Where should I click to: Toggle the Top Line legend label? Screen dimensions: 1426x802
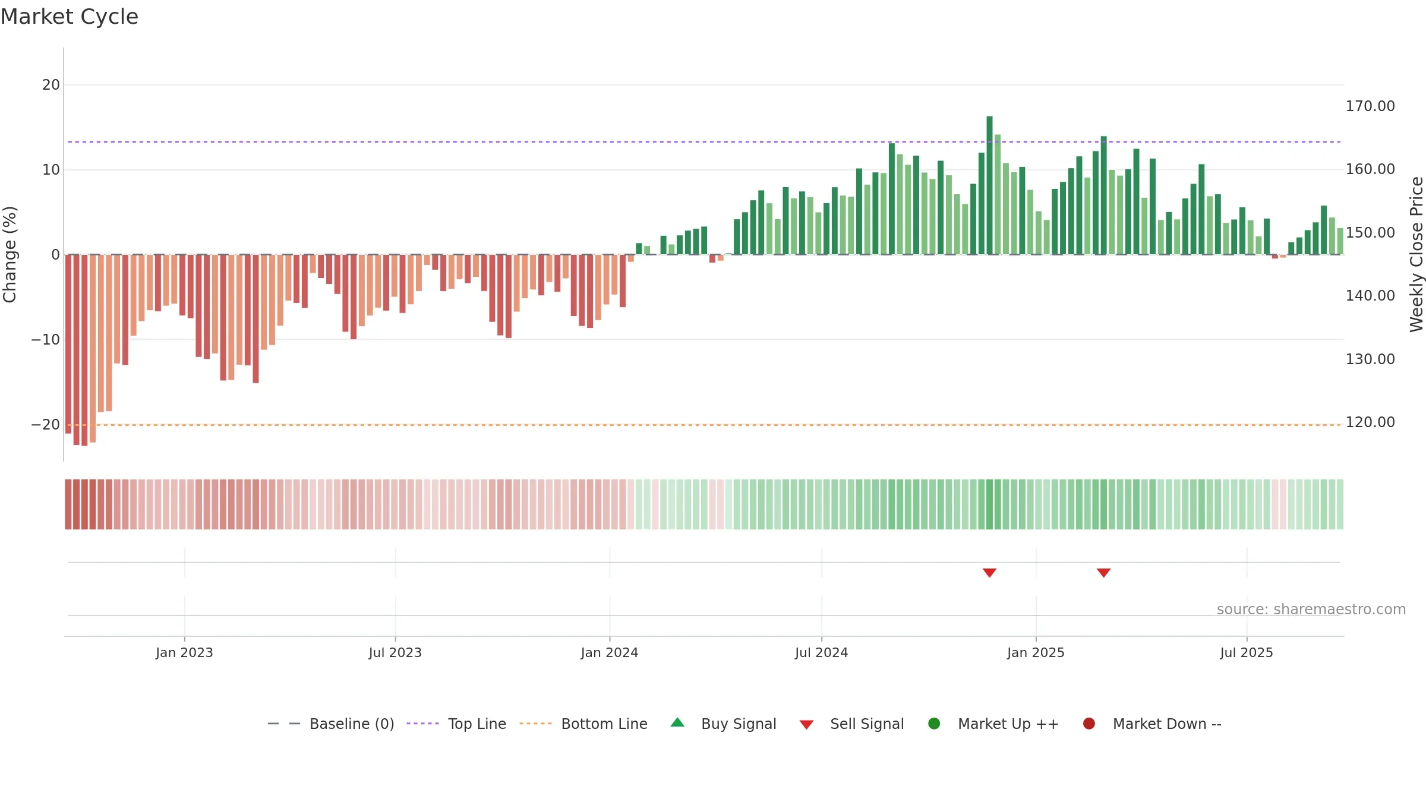point(477,724)
